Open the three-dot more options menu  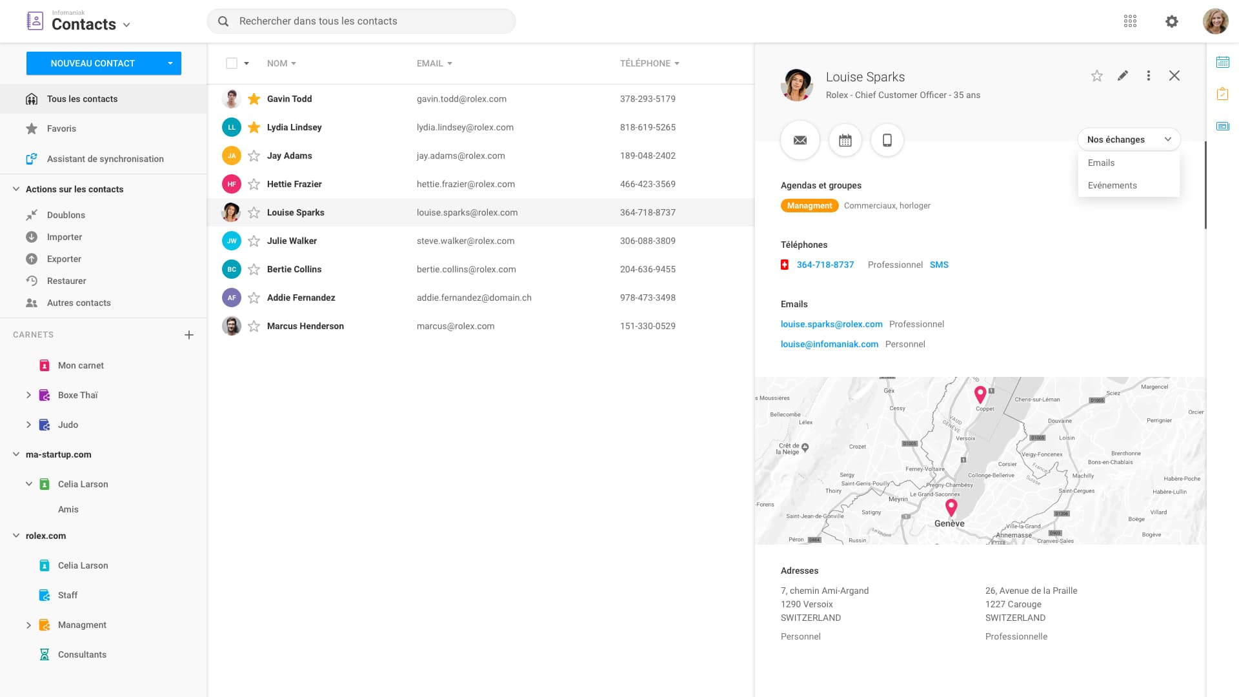1148,76
